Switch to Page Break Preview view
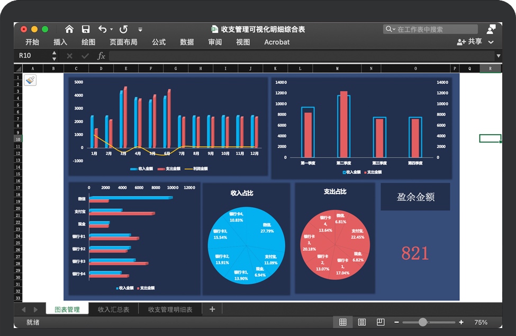The height and width of the screenshot is (336, 516). [381, 322]
